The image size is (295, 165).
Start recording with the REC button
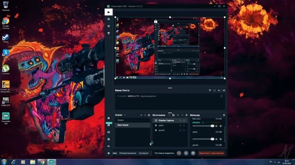[179, 153]
